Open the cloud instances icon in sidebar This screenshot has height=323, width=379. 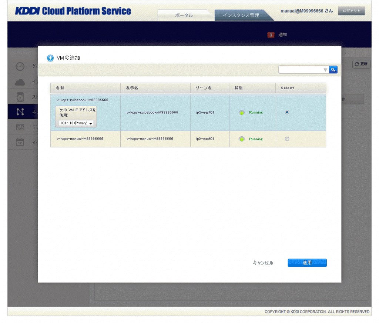point(20,82)
